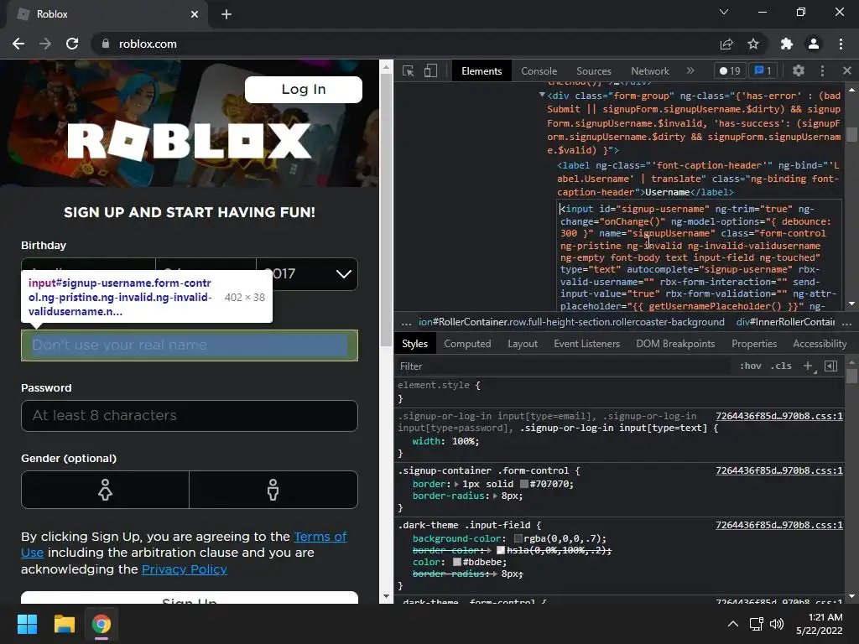Open the volume control in tray
Viewport: 859px width, 644px height.
[777, 624]
